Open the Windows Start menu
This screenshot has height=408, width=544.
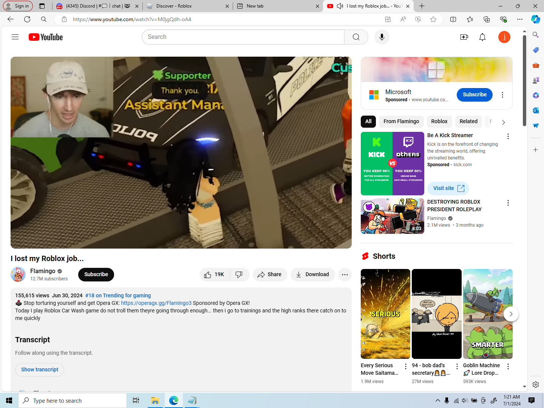coord(9,400)
